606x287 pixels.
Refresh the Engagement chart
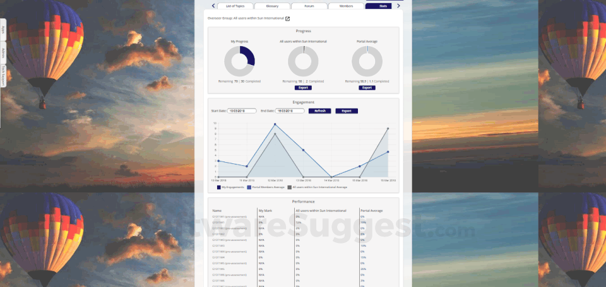coord(319,111)
